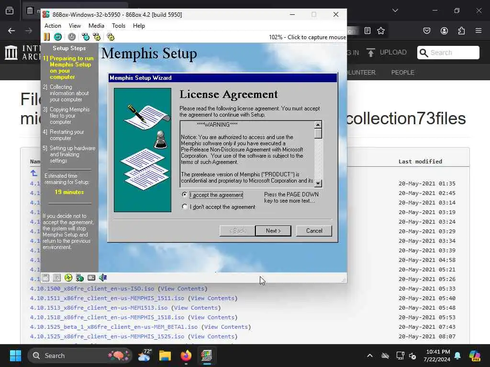
Task: Switch to Firefox in taskbar
Action: (186, 356)
